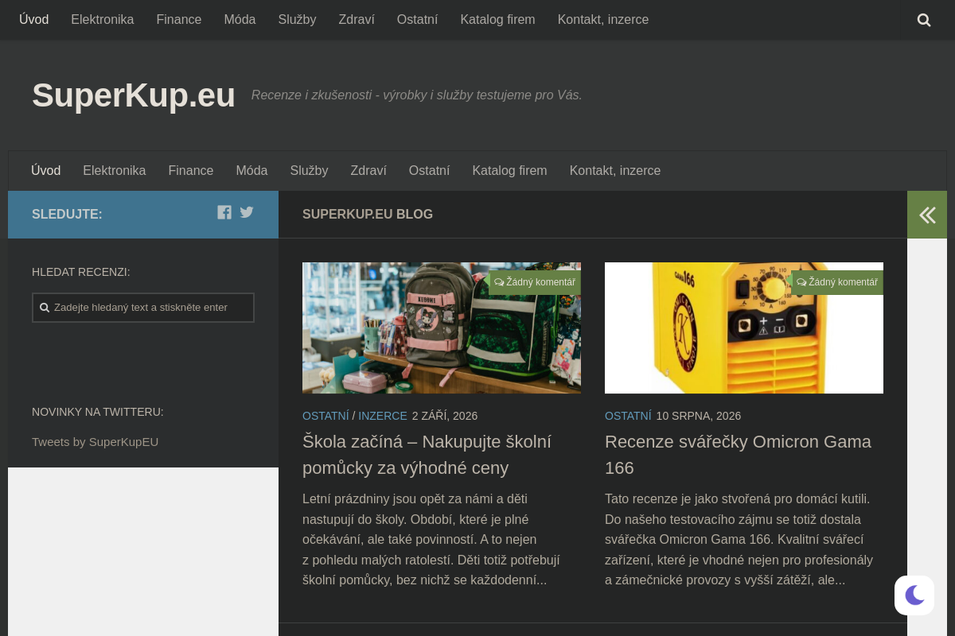Open Katalog firem in top navigation bar
Image resolution: width=955 pixels, height=636 pixels.
(x=497, y=20)
